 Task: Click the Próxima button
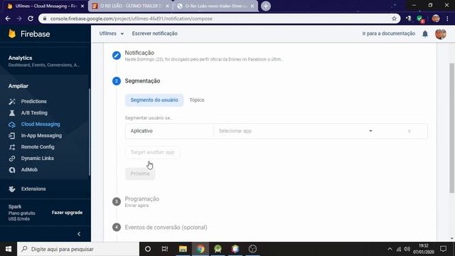140,174
